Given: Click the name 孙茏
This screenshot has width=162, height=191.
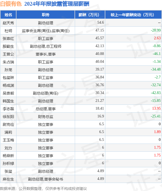Looking at the screenshot, I should (8, 70).
